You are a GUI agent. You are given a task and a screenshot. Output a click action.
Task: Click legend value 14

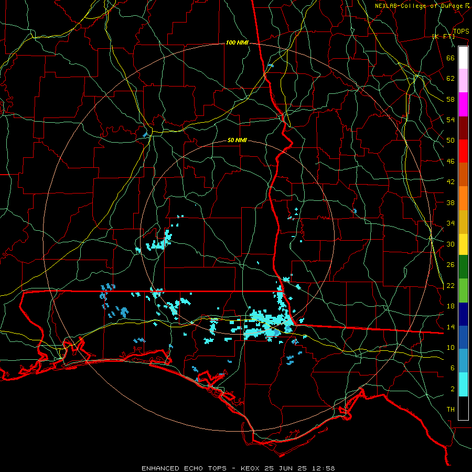[450, 327]
